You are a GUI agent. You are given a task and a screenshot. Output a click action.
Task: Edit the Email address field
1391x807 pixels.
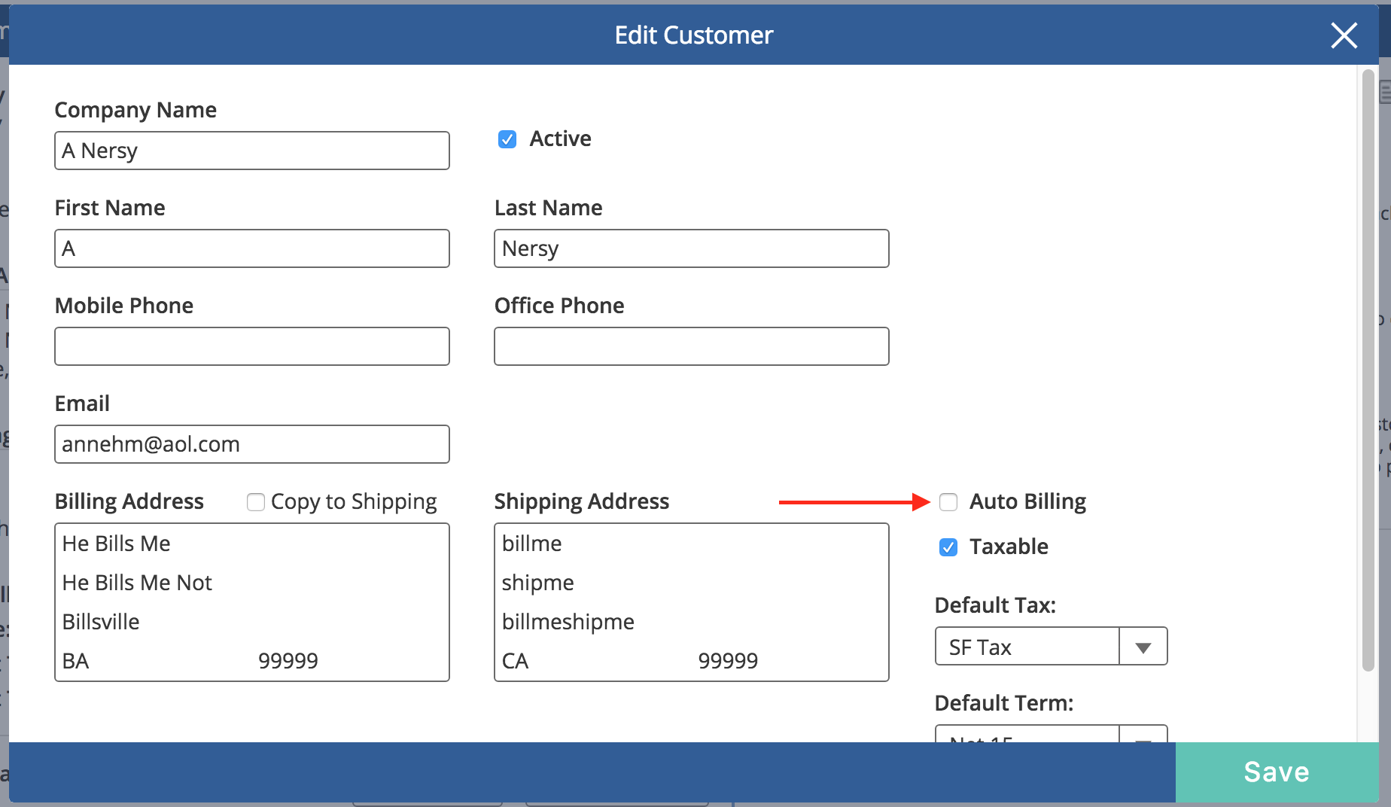click(x=251, y=444)
